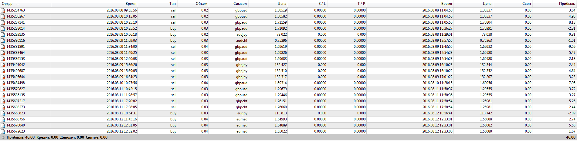
Task: Click the icon of order 1435289135
Action: (x=3, y=34)
